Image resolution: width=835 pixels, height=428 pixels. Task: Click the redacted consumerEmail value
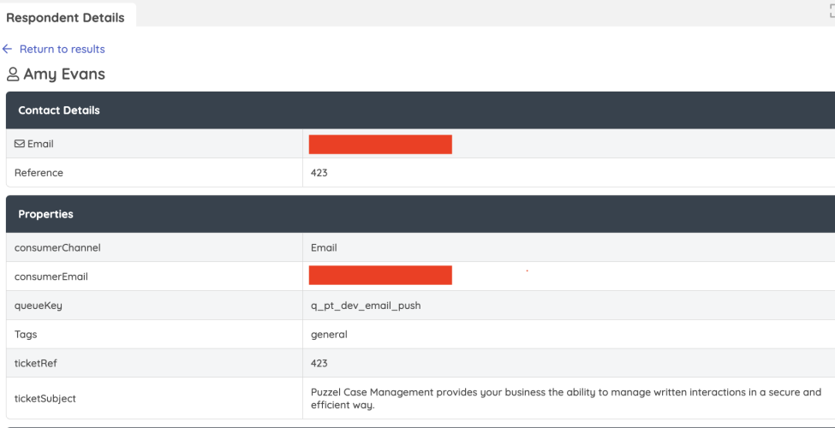pyautogui.click(x=380, y=276)
